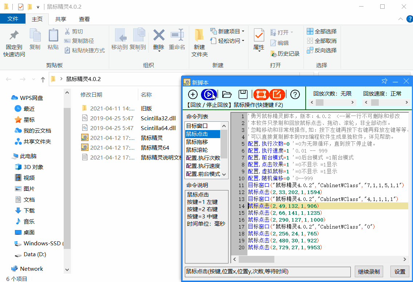
Task: Click the red edit/export icon
Action: (x=277, y=94)
